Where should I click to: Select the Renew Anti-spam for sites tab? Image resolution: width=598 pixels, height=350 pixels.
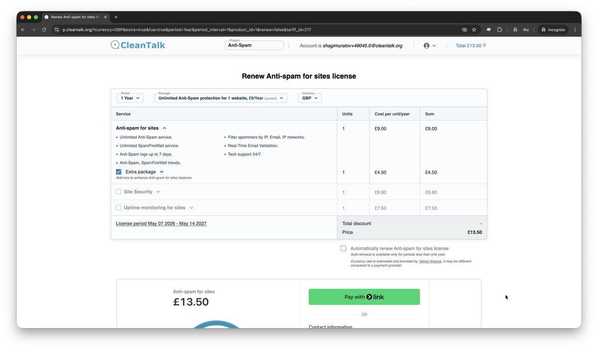[75, 17]
